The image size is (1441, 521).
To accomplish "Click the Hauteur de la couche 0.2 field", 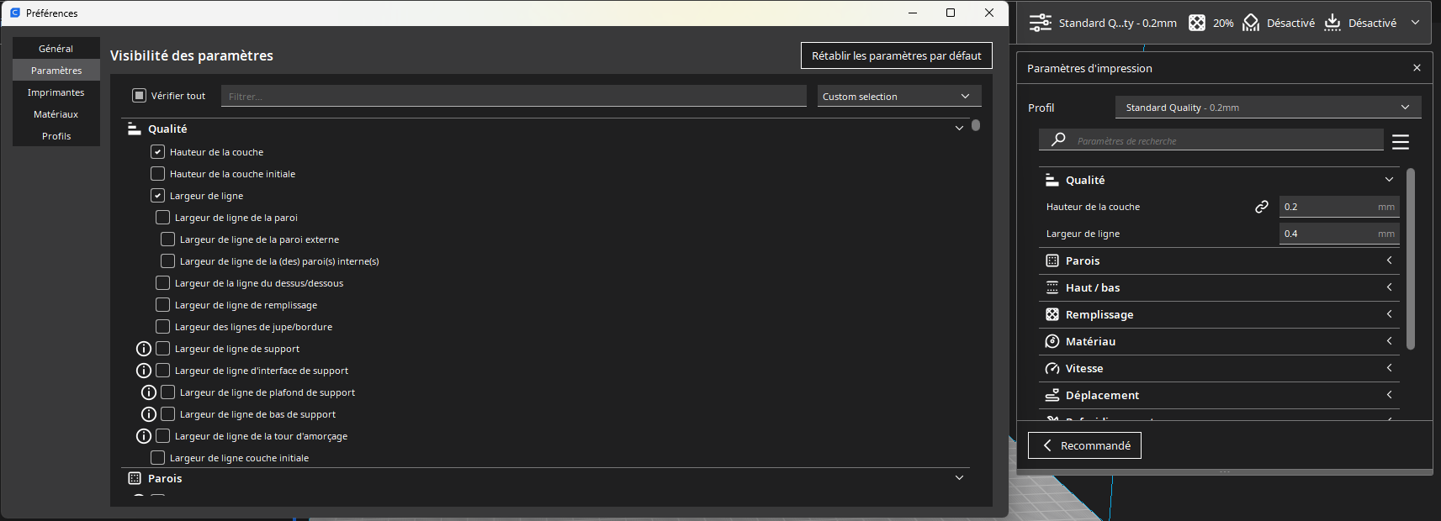I will 1339,207.
